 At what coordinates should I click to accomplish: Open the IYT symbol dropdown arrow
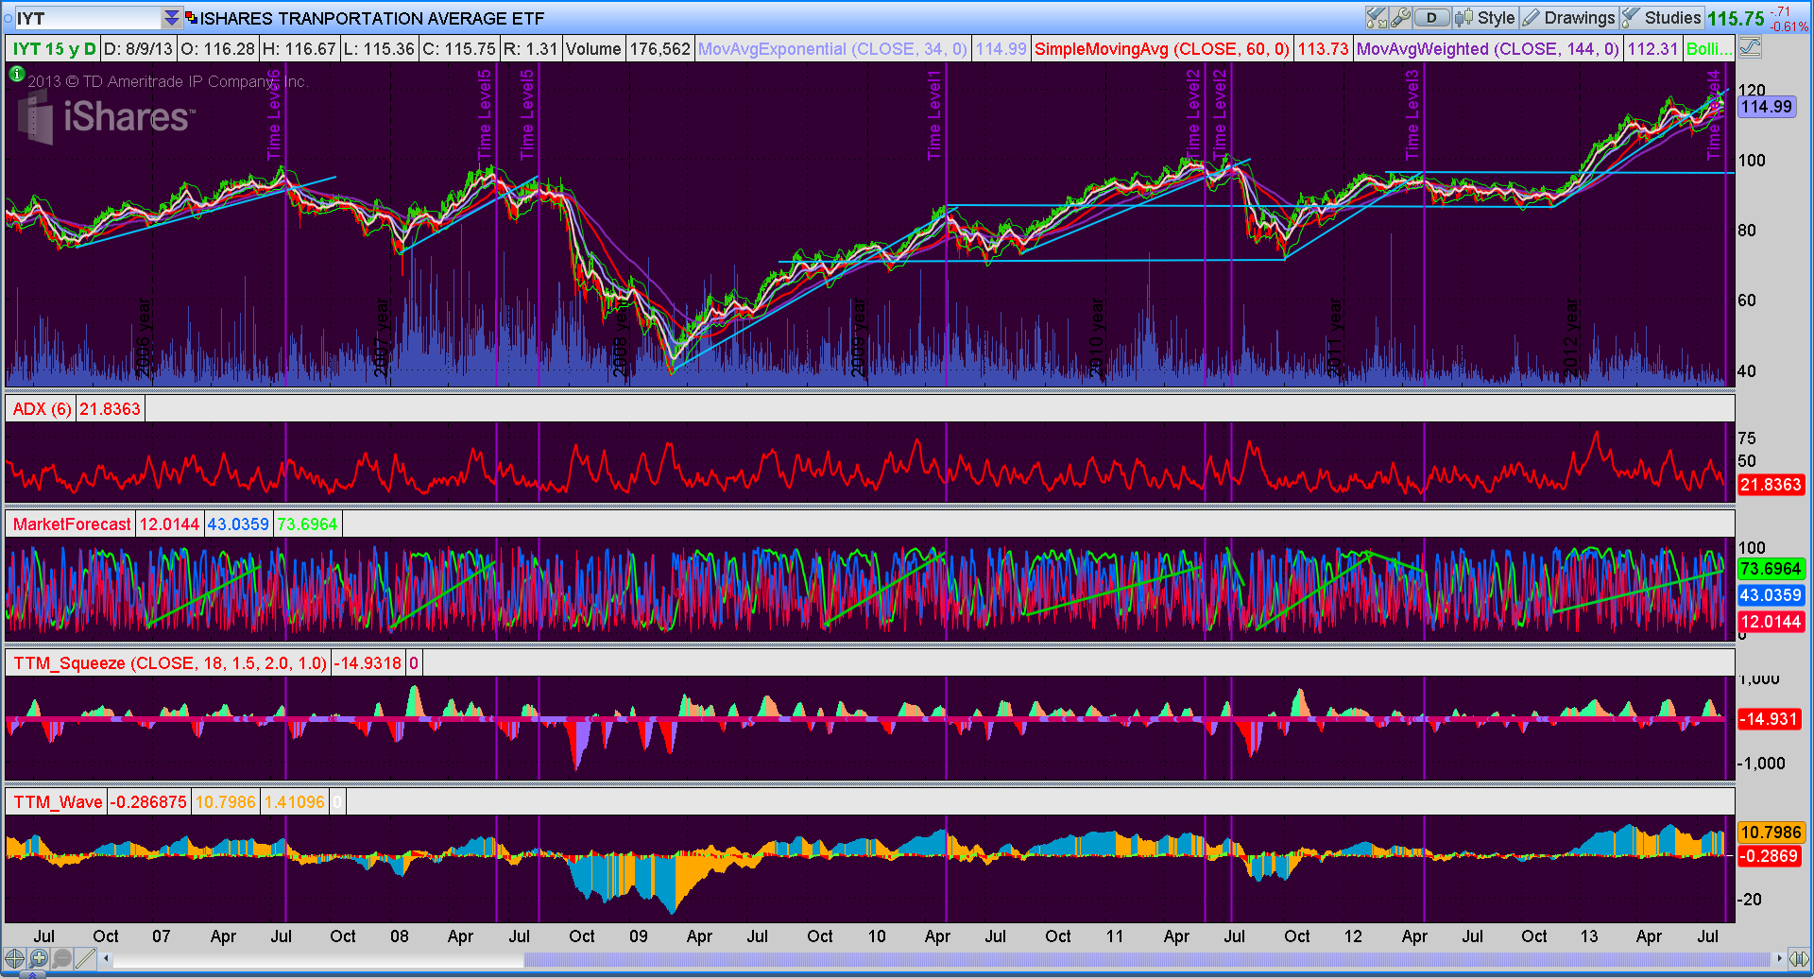pos(171,18)
